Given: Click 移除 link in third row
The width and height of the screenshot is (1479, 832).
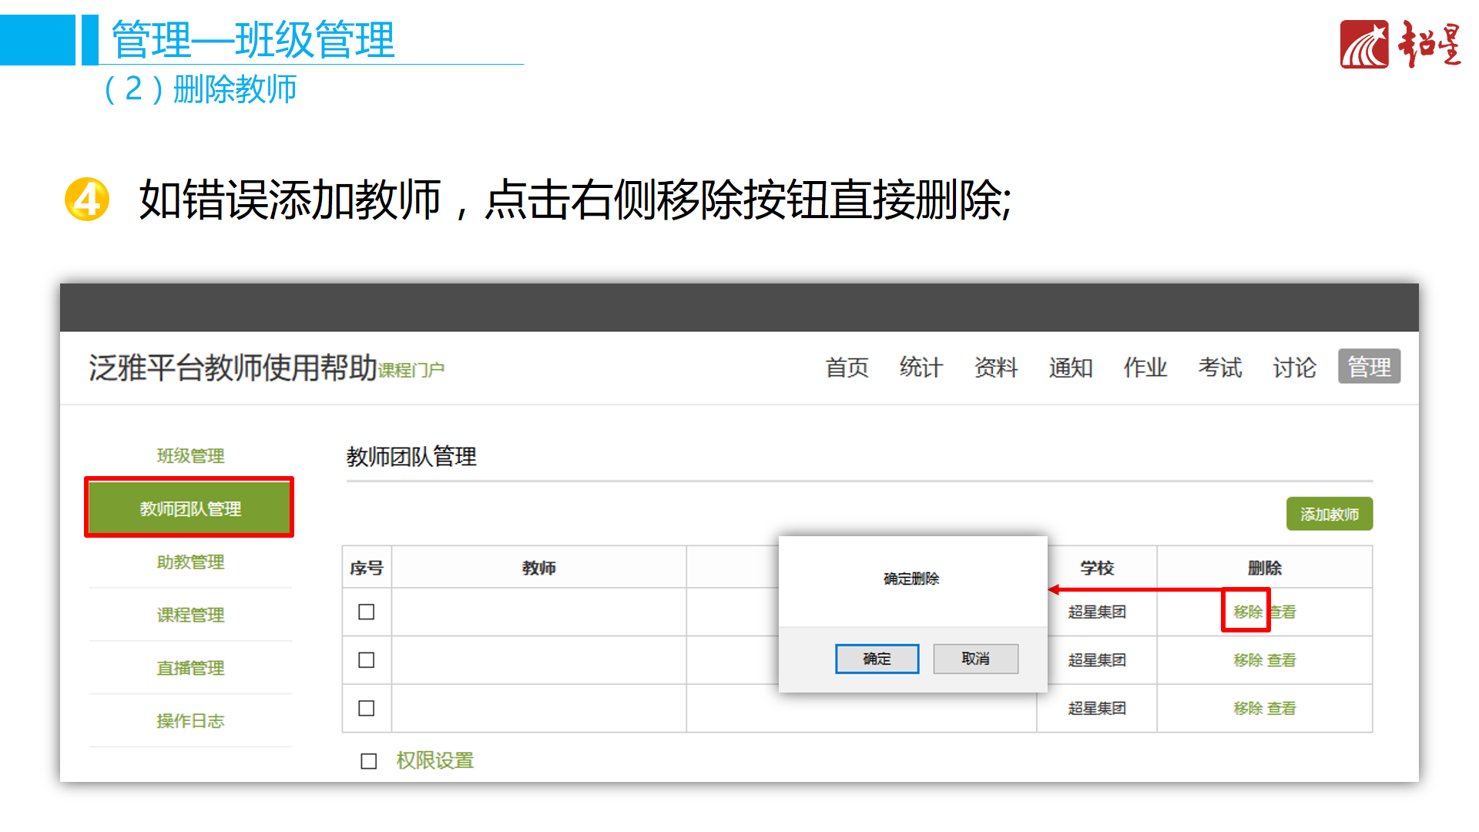Looking at the screenshot, I should point(1247,708).
